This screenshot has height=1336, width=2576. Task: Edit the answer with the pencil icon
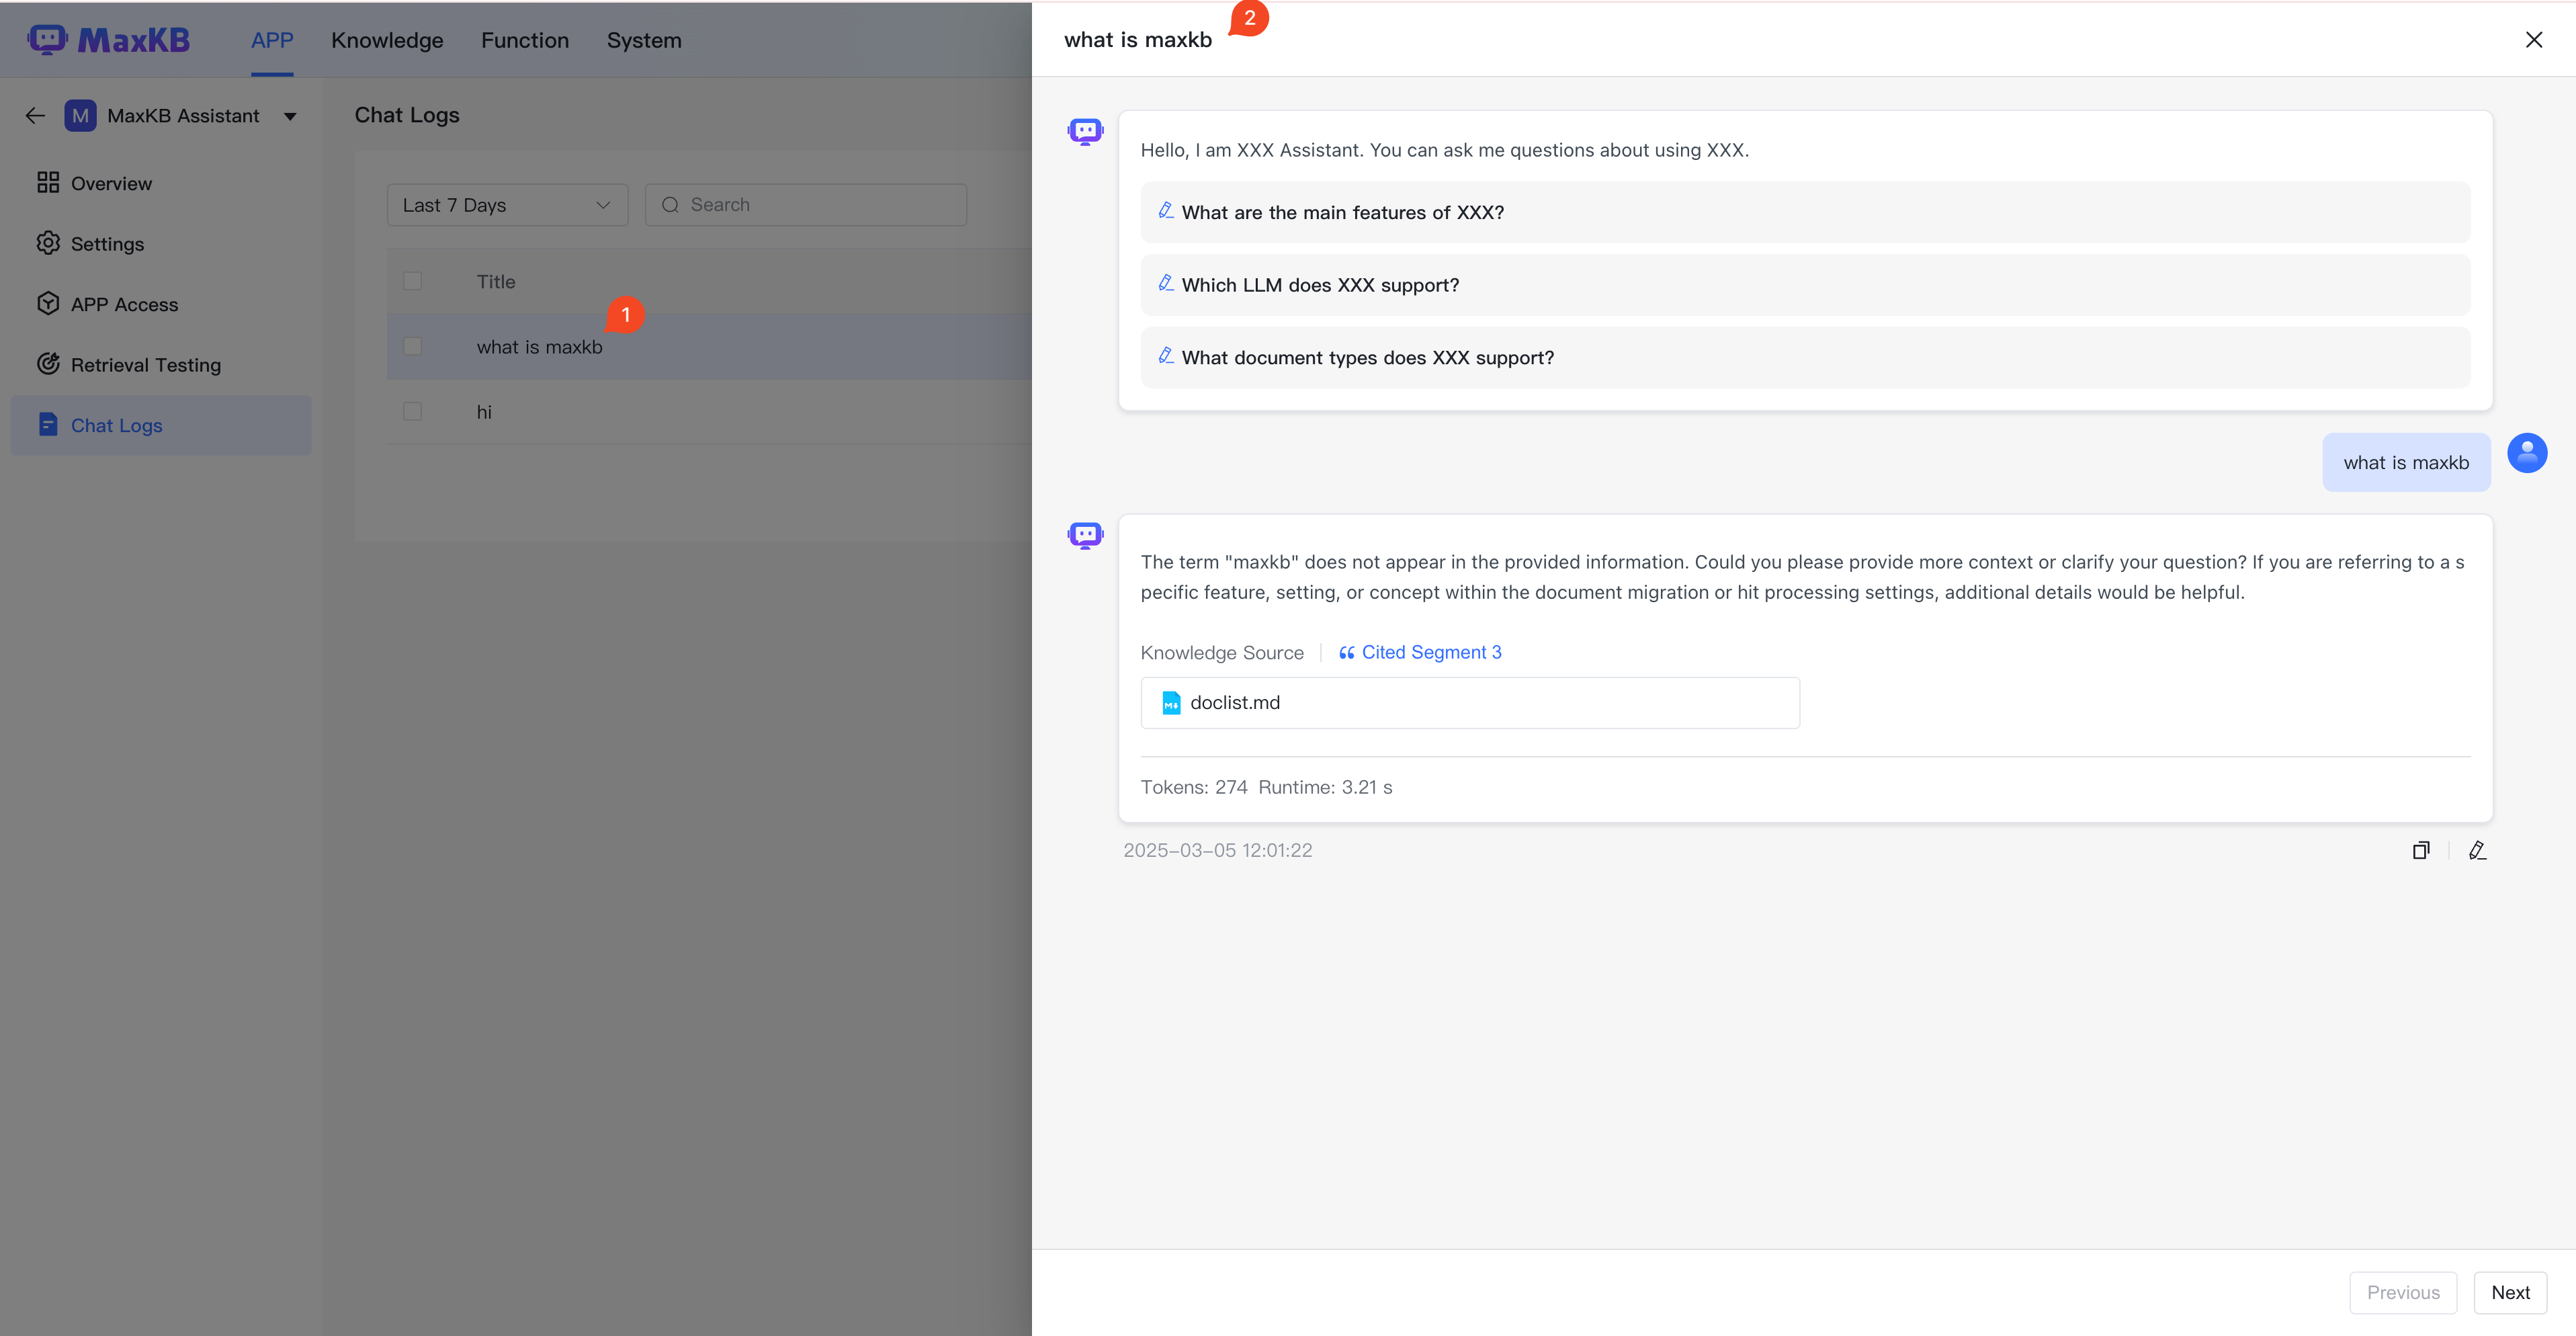(2477, 850)
